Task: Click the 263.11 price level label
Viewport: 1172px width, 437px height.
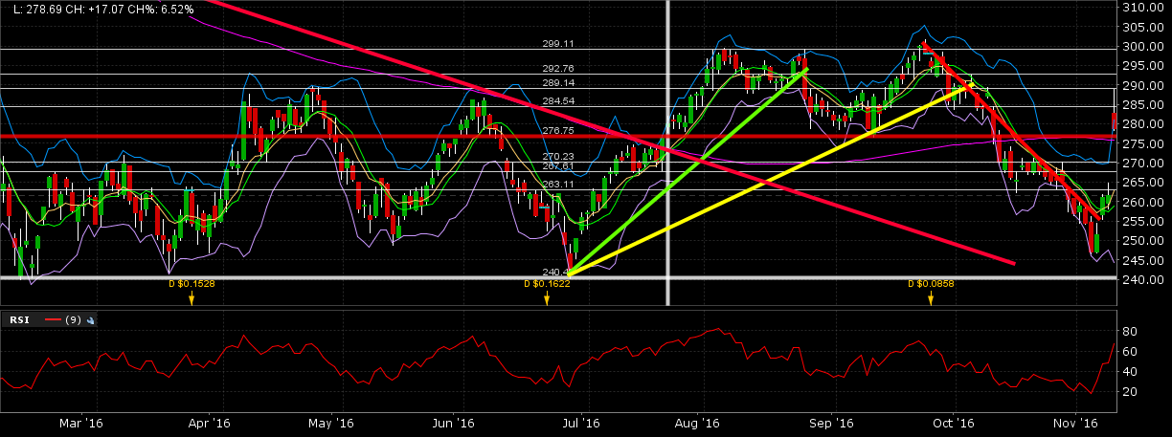Action: (x=558, y=184)
